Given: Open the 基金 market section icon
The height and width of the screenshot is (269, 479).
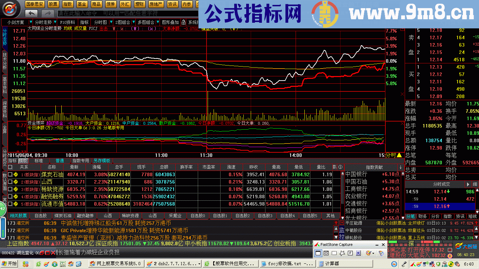Looking at the screenshot, I should pos(82,5).
